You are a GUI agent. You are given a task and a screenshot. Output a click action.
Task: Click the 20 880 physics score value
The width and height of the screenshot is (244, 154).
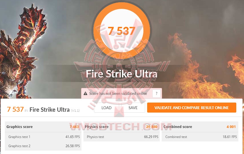152,127
